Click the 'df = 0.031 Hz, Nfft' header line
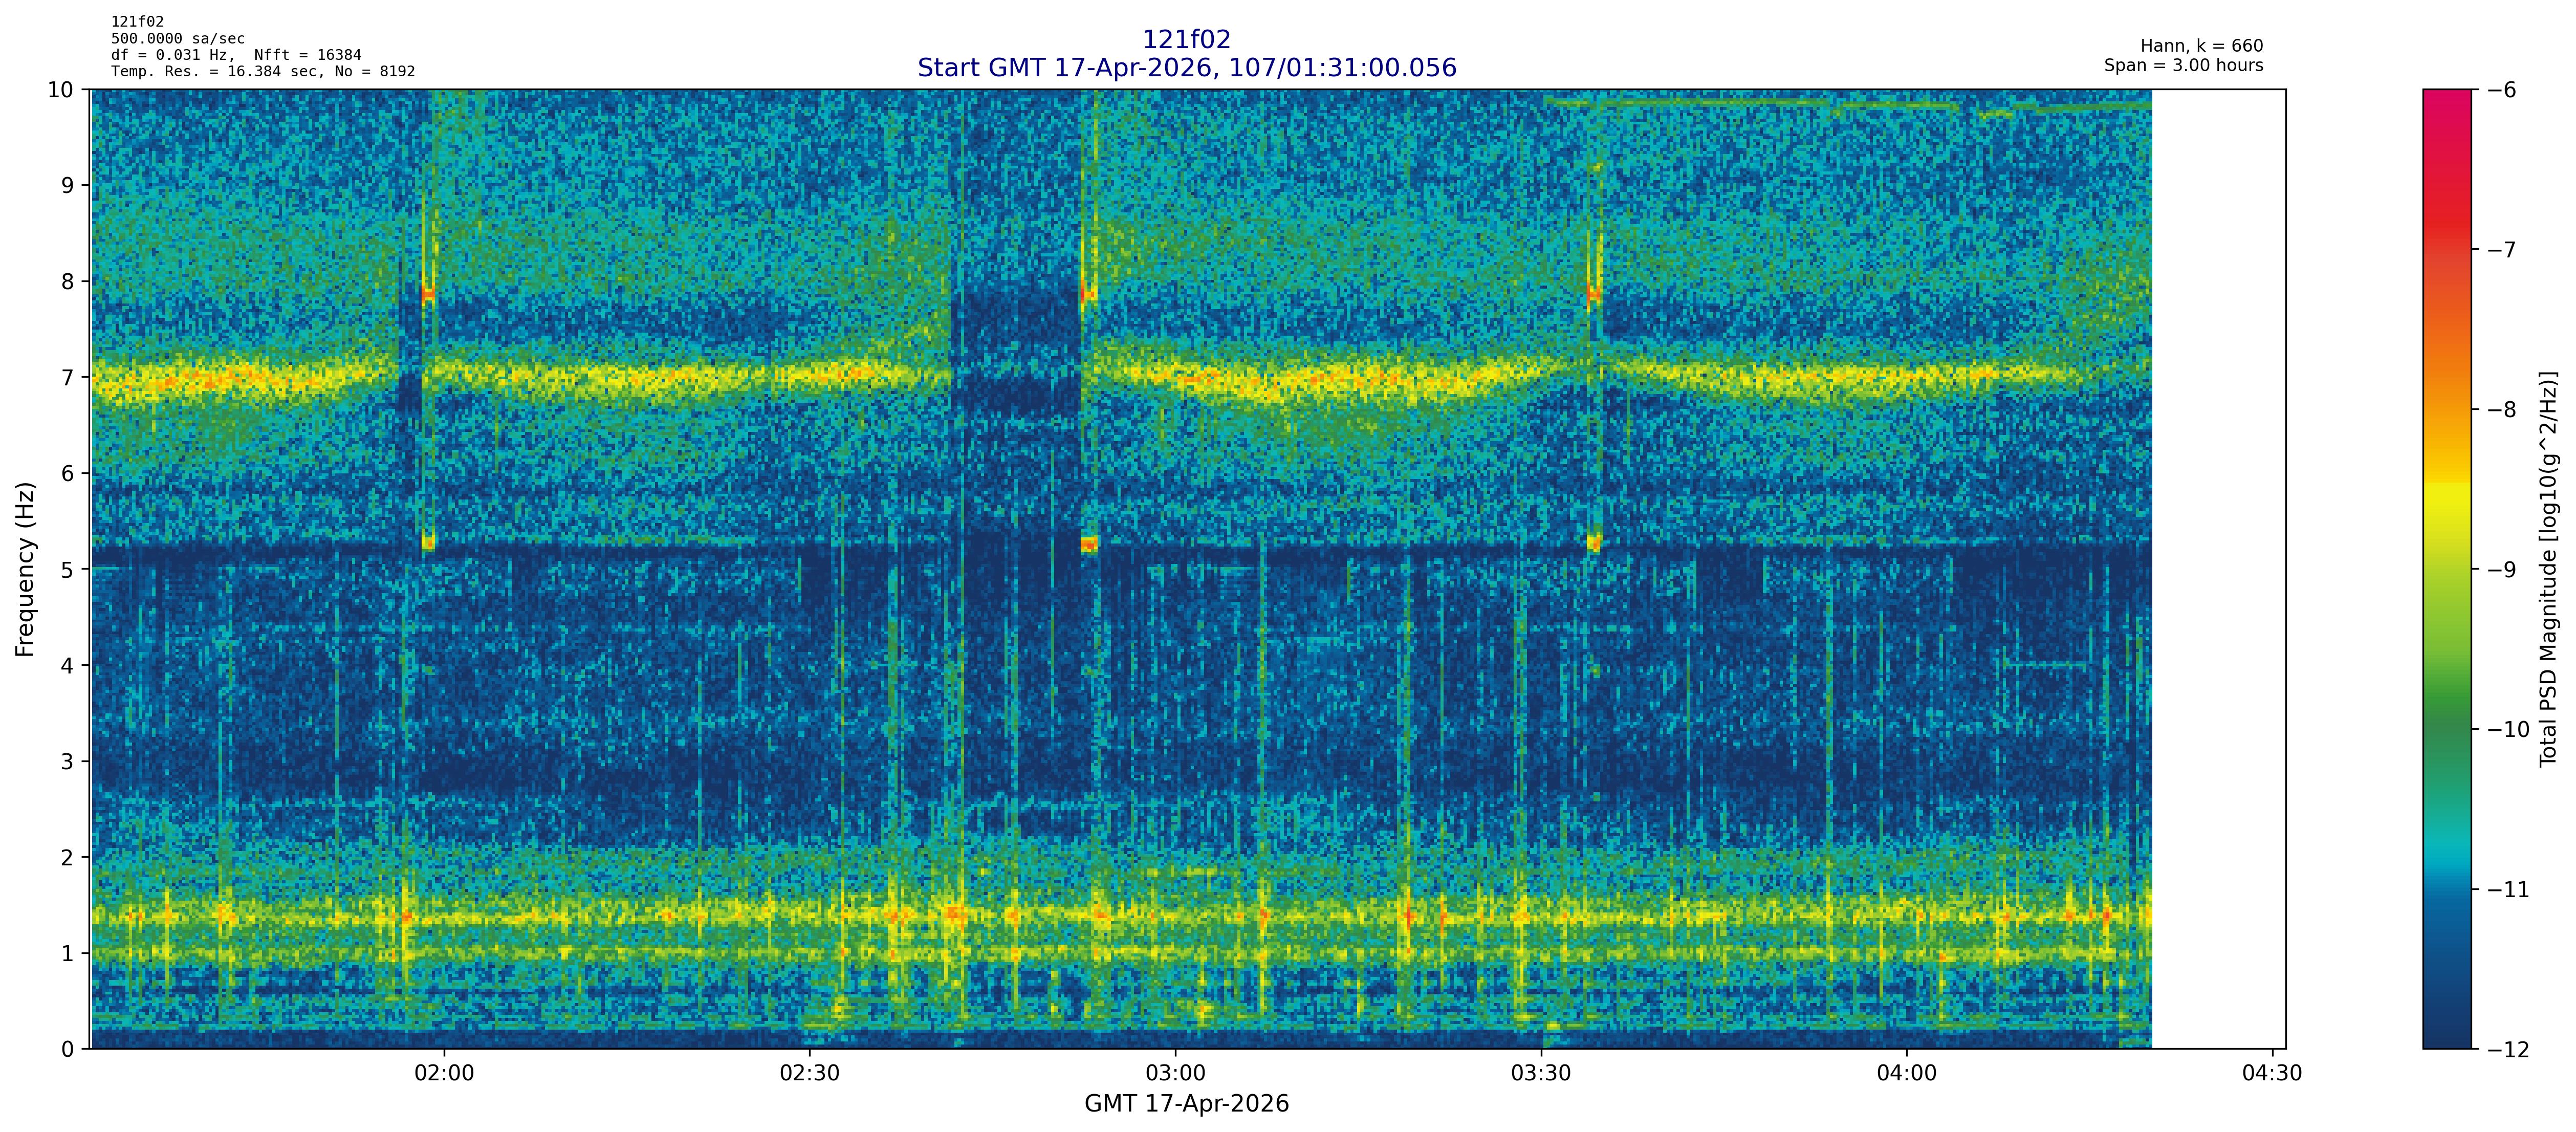 pyautogui.click(x=236, y=55)
